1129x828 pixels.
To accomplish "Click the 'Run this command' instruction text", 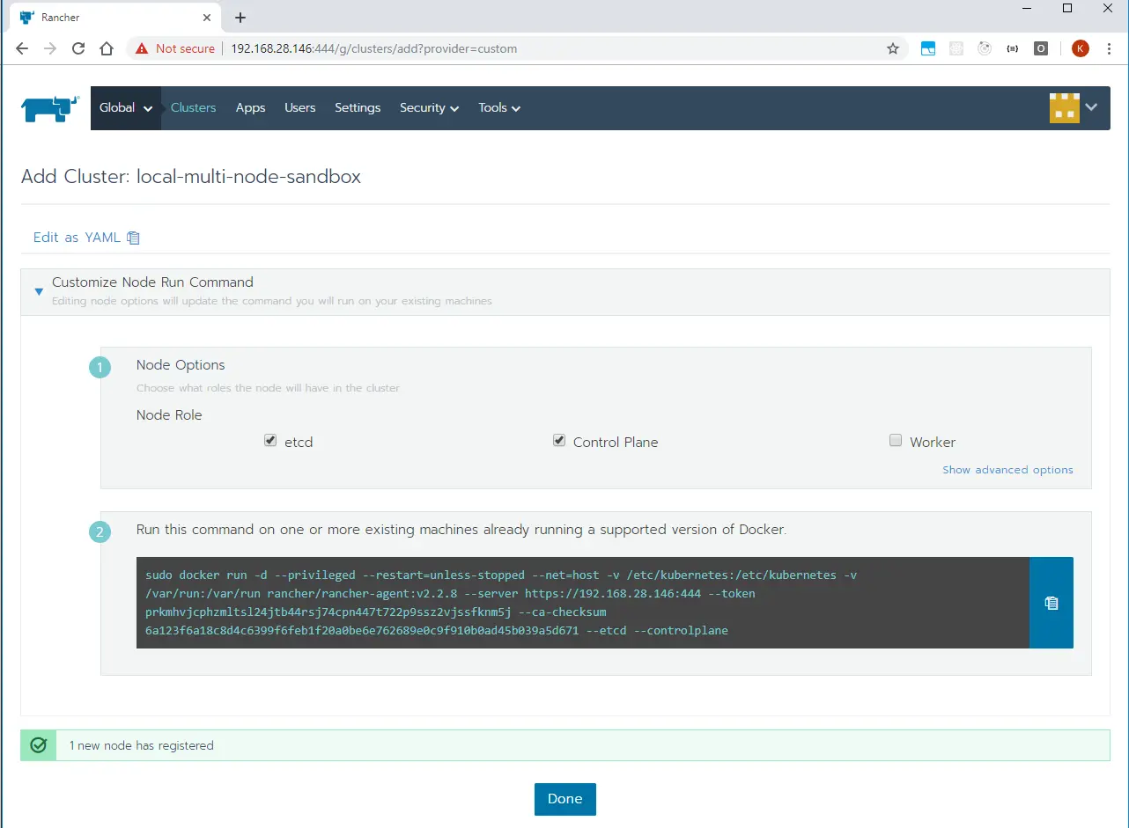I will (461, 531).
